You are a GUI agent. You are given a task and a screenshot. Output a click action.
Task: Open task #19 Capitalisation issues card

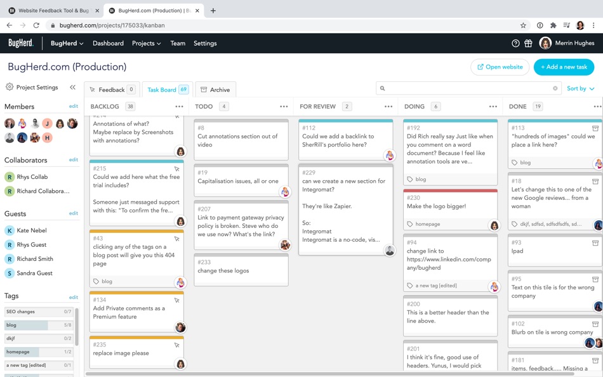point(241,180)
